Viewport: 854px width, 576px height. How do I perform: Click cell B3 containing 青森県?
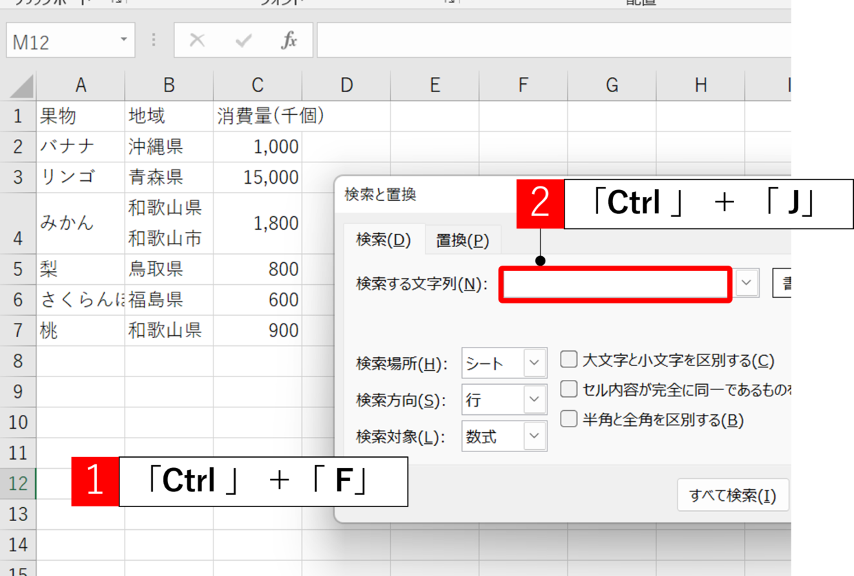[169, 178]
